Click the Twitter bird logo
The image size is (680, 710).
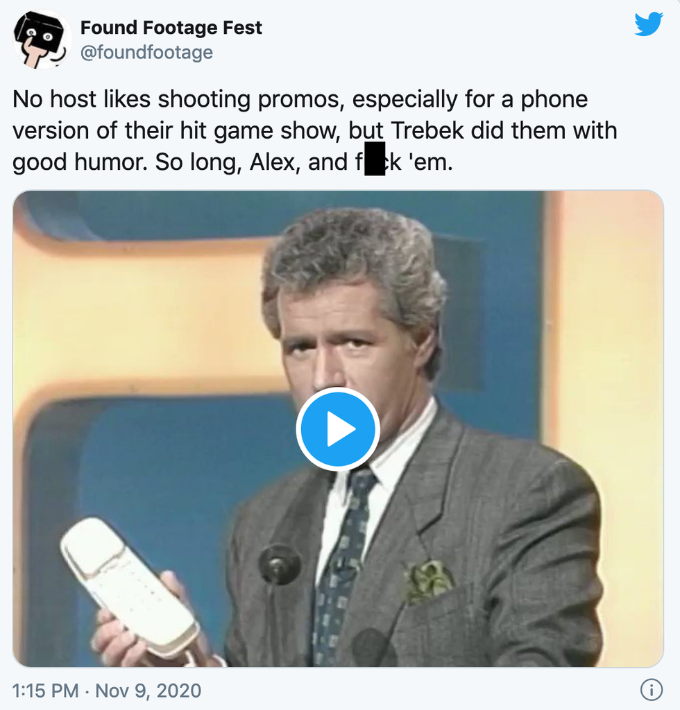tap(649, 24)
